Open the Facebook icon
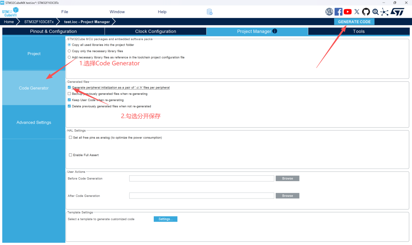412x245 pixels. click(x=338, y=11)
